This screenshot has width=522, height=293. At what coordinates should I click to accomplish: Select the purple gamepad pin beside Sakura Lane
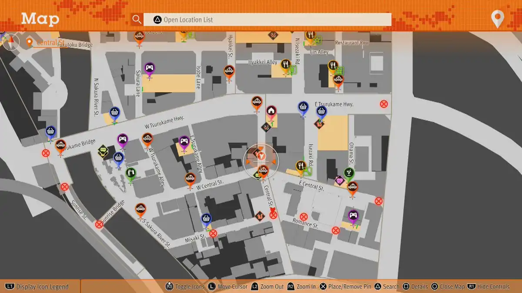point(149,68)
